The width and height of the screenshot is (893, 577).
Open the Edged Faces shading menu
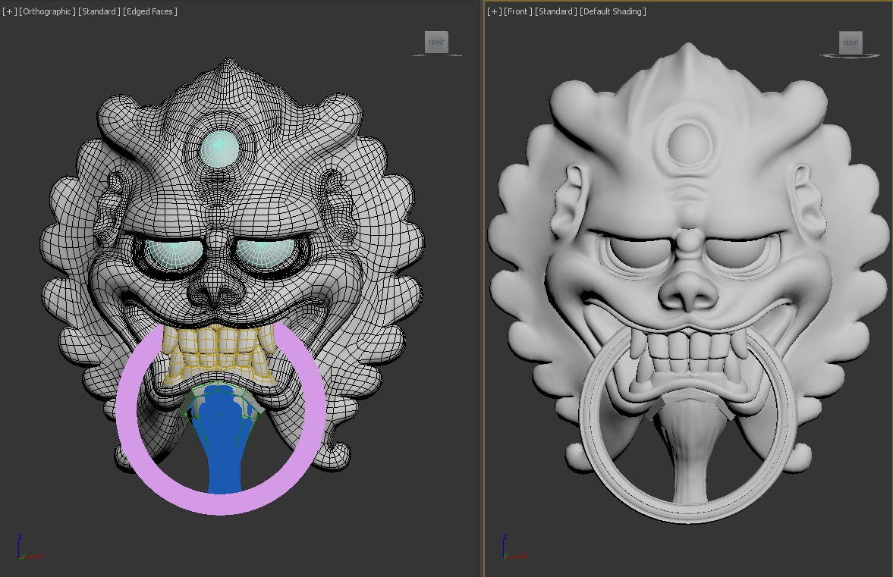[149, 11]
